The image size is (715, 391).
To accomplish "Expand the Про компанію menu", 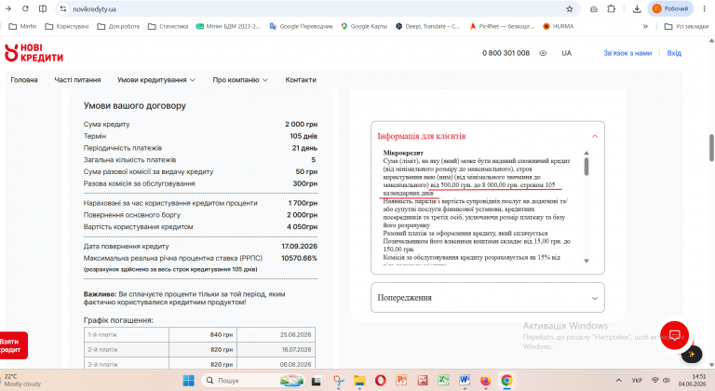I will [240, 80].
